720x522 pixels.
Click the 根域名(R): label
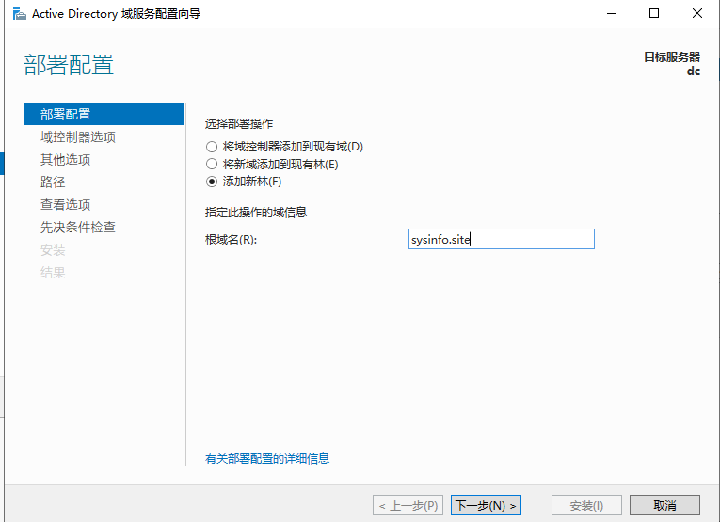click(x=231, y=240)
